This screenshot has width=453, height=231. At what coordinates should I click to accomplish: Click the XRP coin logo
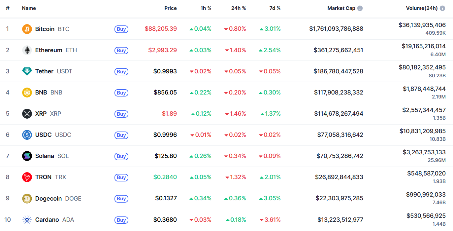coord(27,114)
